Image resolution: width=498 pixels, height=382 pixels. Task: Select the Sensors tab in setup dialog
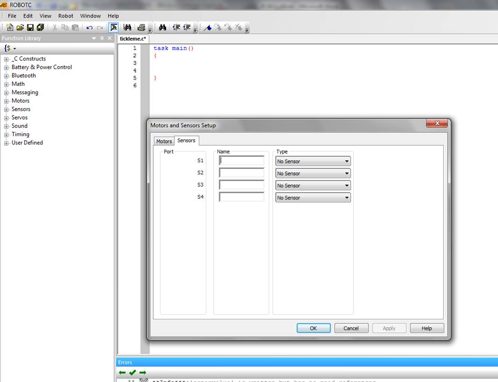point(187,140)
